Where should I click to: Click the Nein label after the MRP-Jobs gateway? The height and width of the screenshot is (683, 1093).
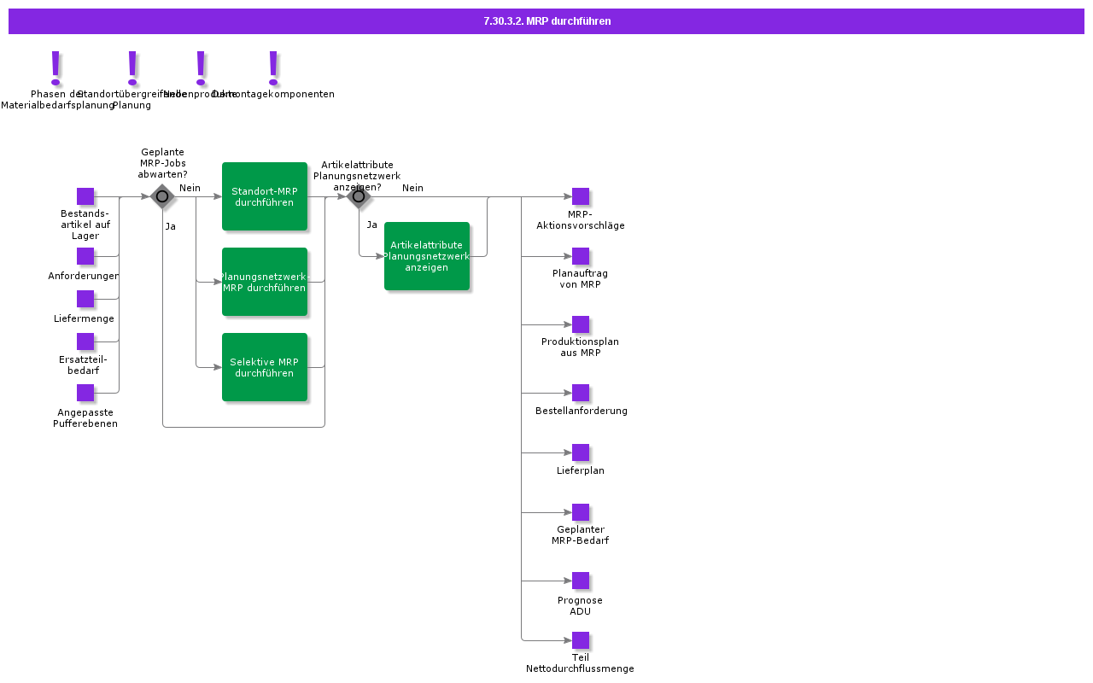[190, 188]
